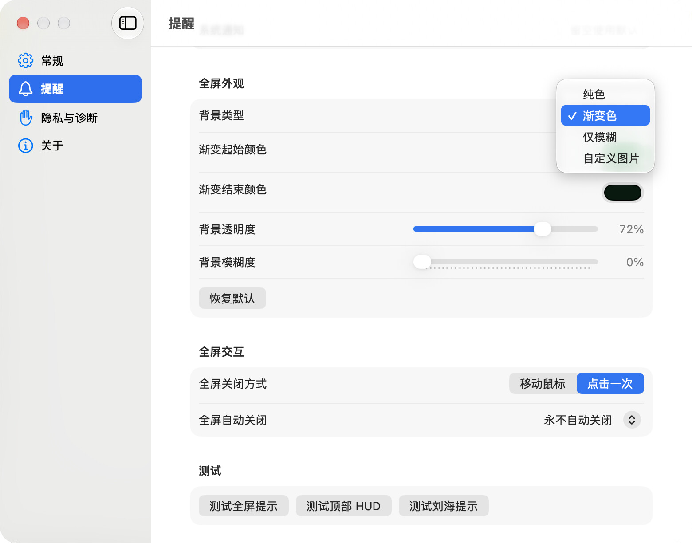The width and height of the screenshot is (692, 543).
Task: Click the 全屏交互 section heading
Action: tap(221, 352)
